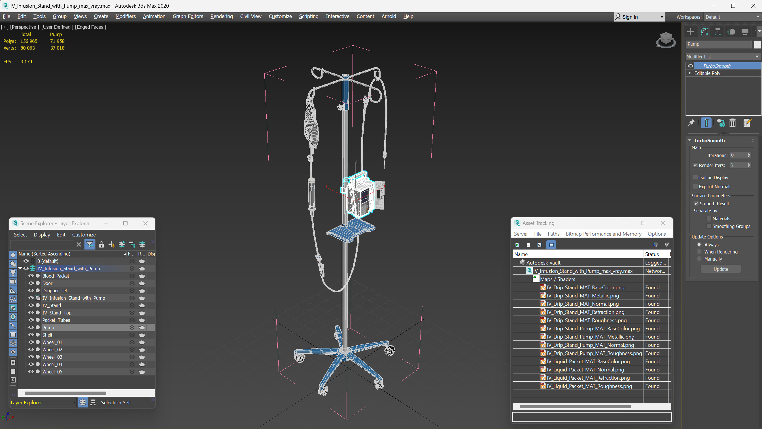762x429 pixels.
Task: Open Asset Tracking Paths menu
Action: (x=553, y=234)
